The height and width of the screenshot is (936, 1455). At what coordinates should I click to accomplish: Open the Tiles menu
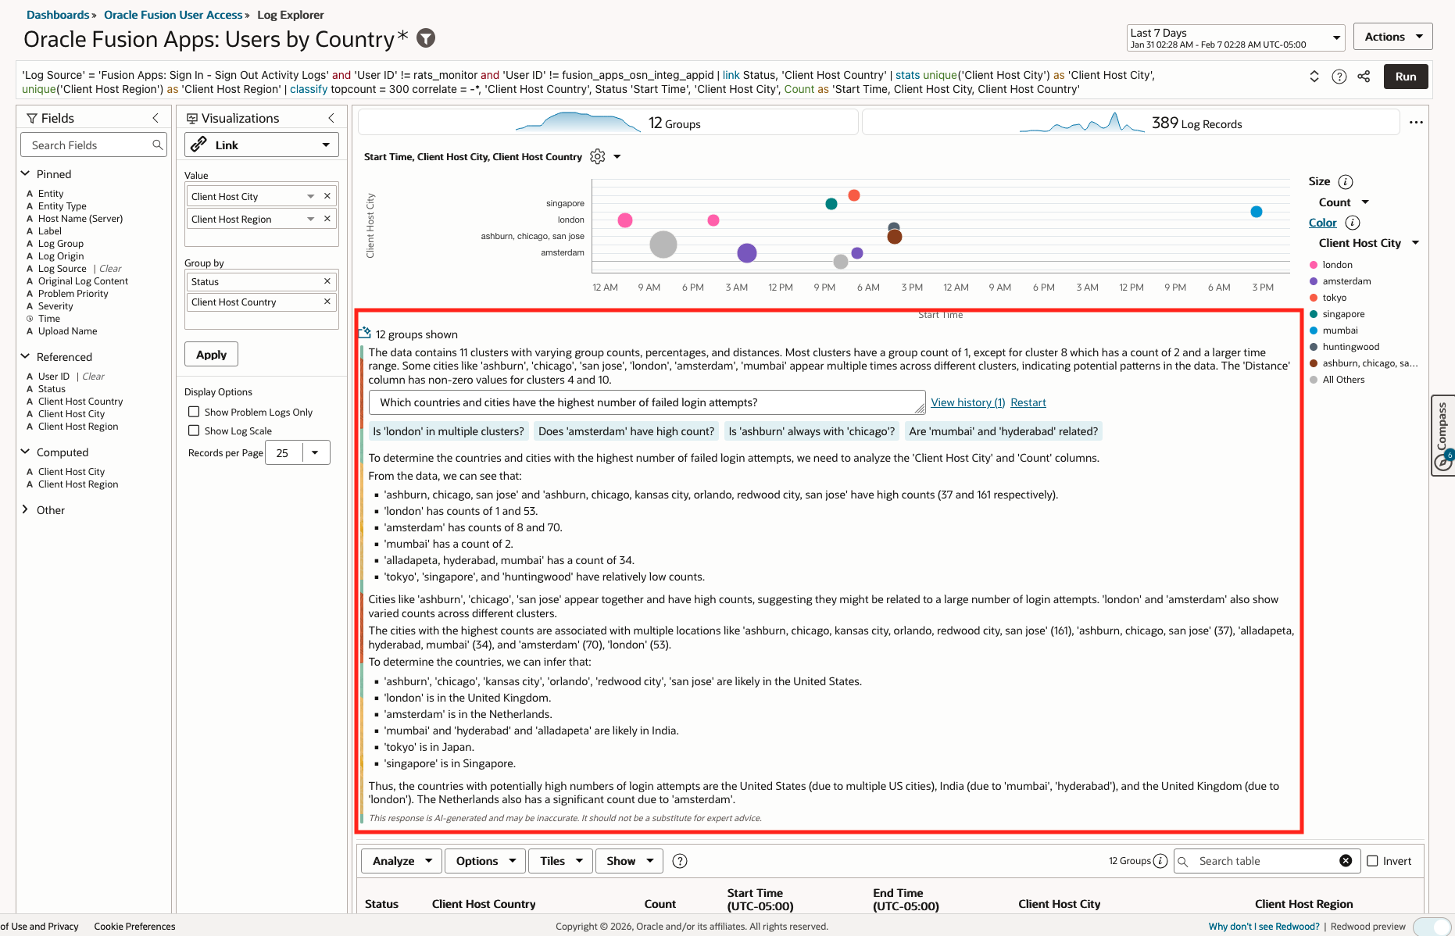559,860
